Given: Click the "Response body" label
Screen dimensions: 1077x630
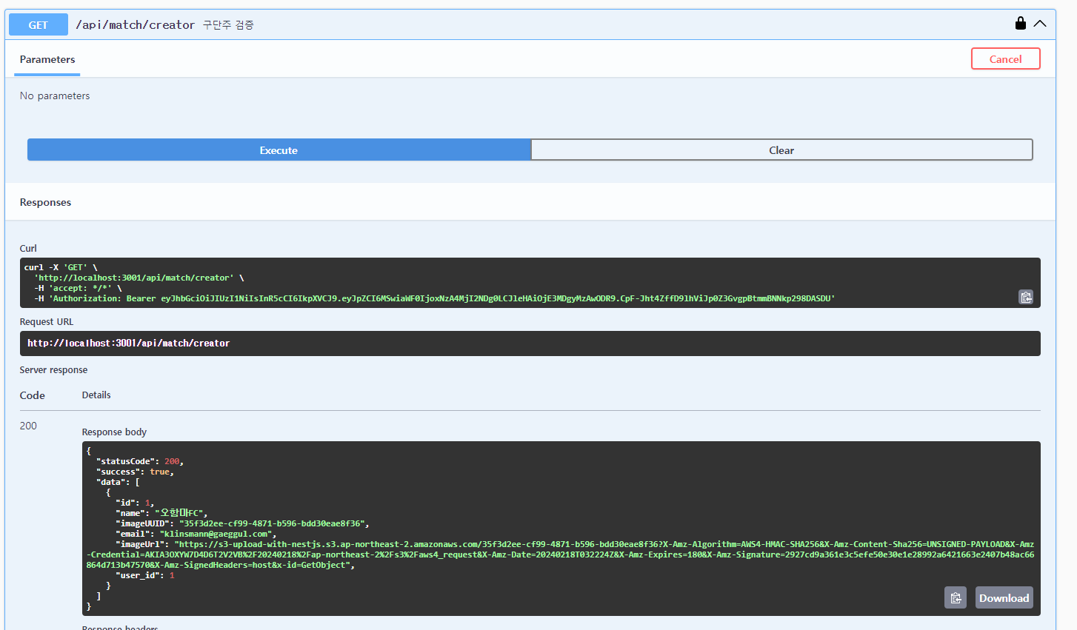Looking at the screenshot, I should (114, 432).
